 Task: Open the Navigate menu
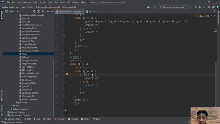coord(27,2)
